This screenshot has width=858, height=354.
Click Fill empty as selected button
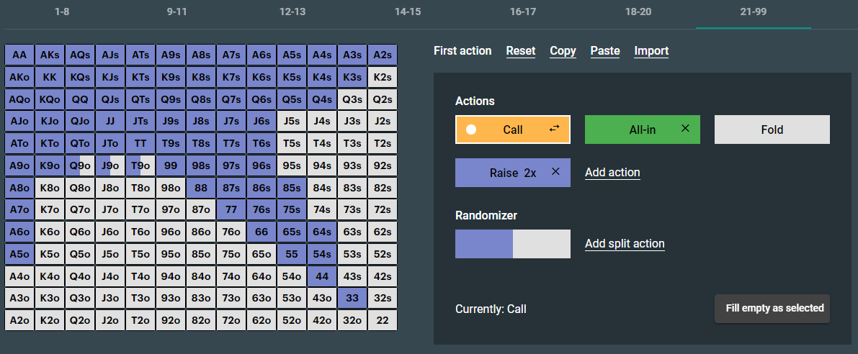pyautogui.click(x=772, y=309)
